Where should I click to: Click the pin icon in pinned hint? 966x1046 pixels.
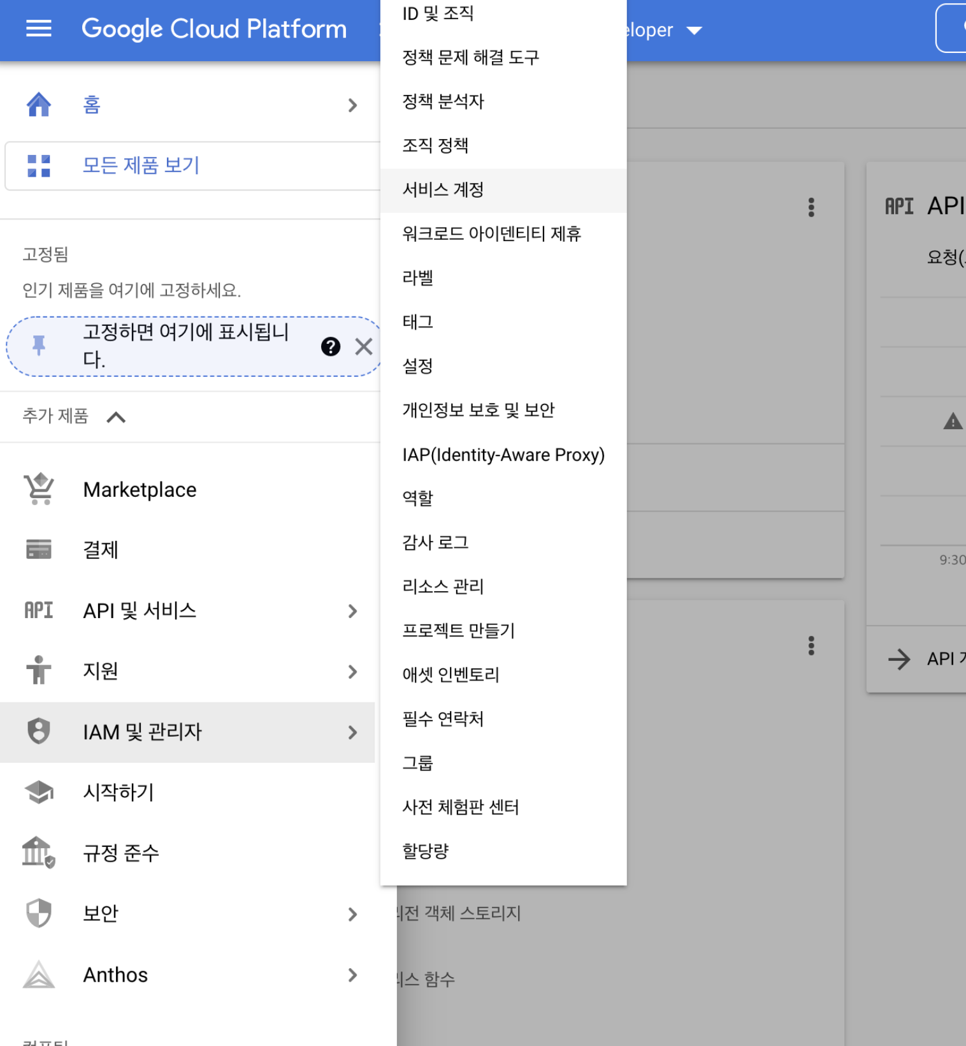click(39, 345)
